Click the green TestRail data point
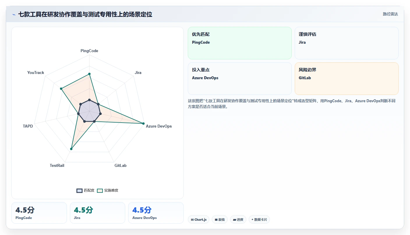Viewport: 410px width, 235px height. (71, 149)
